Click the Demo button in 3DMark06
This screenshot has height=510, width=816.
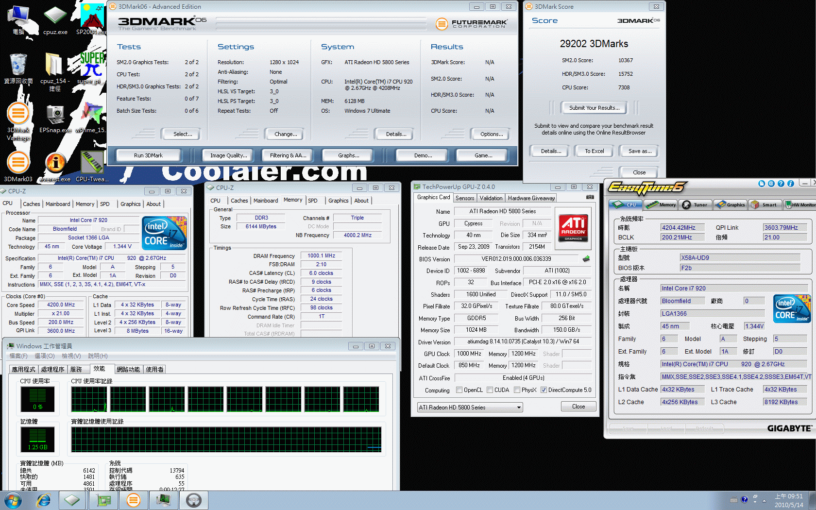tap(422, 155)
